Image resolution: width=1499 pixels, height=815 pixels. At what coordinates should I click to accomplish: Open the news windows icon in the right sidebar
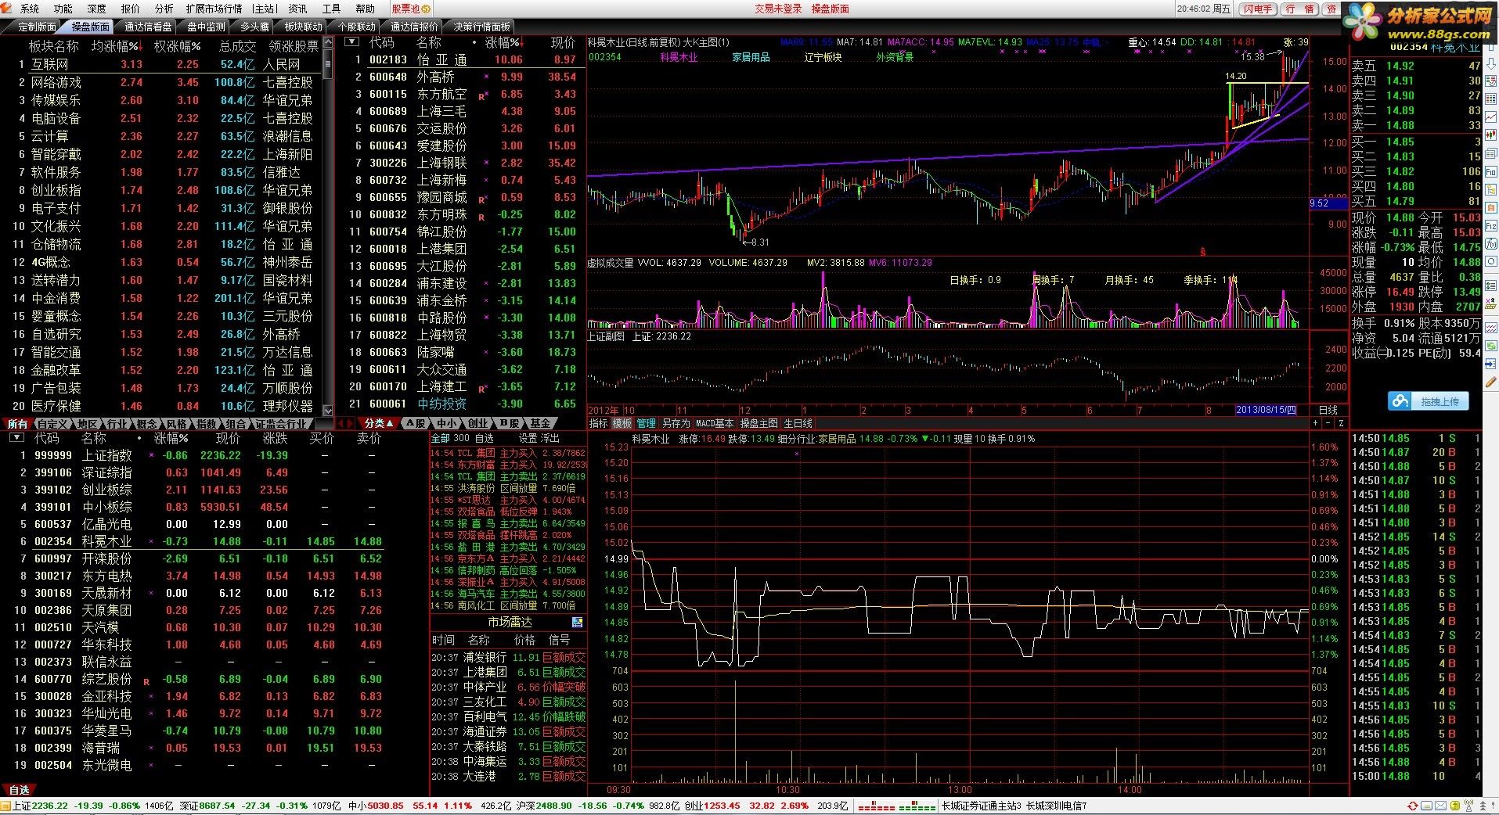coord(1491,153)
